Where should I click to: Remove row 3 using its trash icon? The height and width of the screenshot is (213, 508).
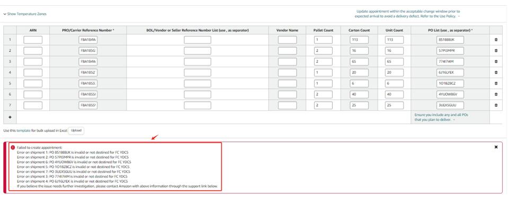pyautogui.click(x=496, y=61)
